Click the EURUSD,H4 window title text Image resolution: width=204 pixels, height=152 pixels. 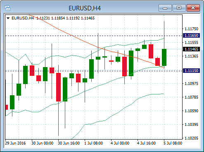point(85,8)
